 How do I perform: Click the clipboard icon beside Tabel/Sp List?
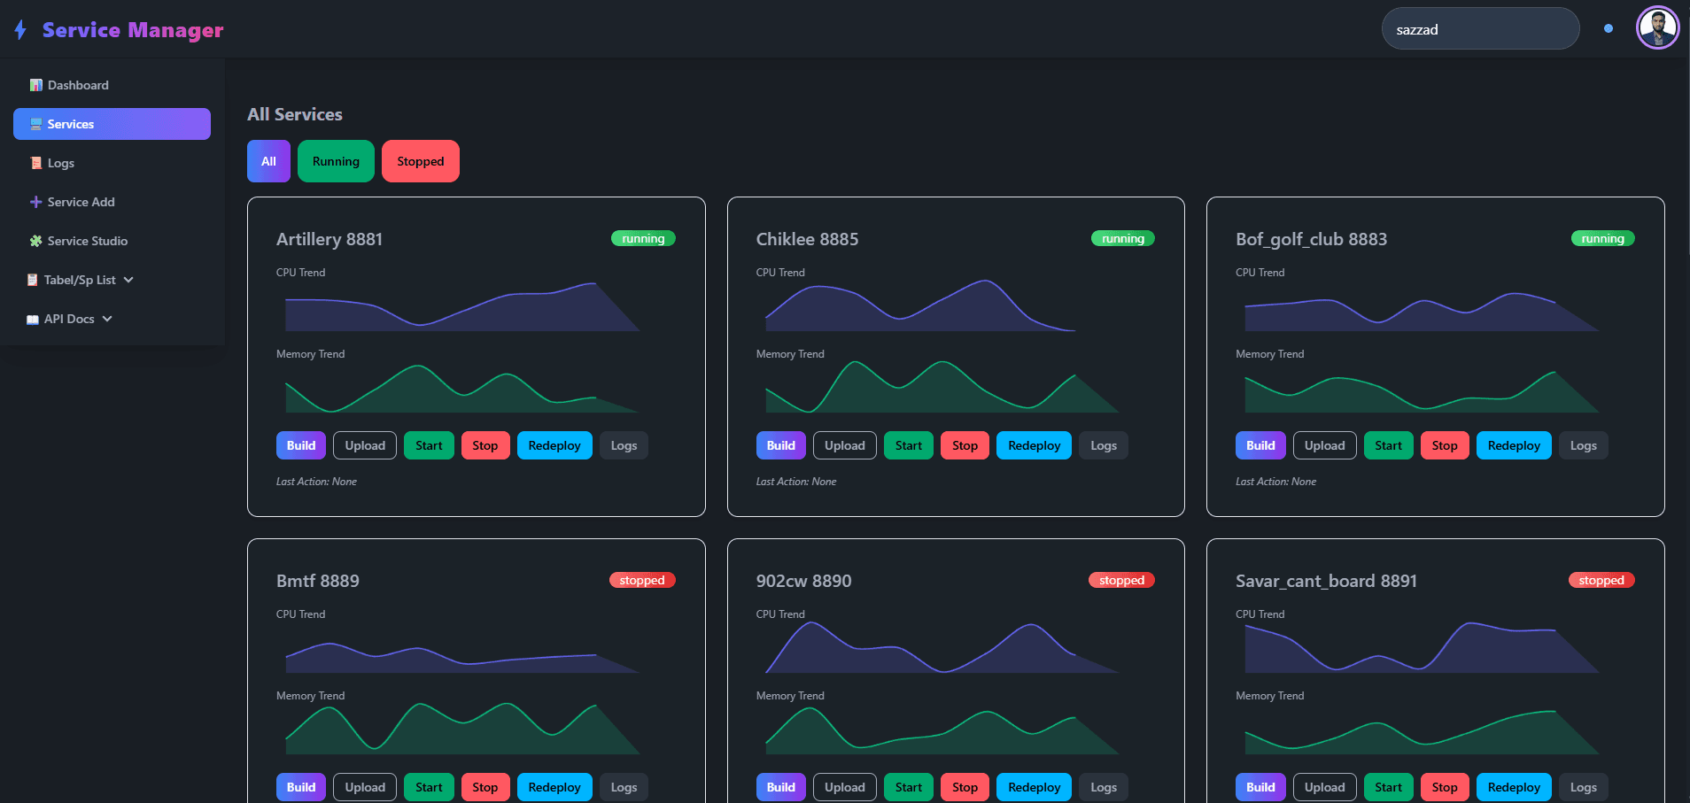pos(33,280)
